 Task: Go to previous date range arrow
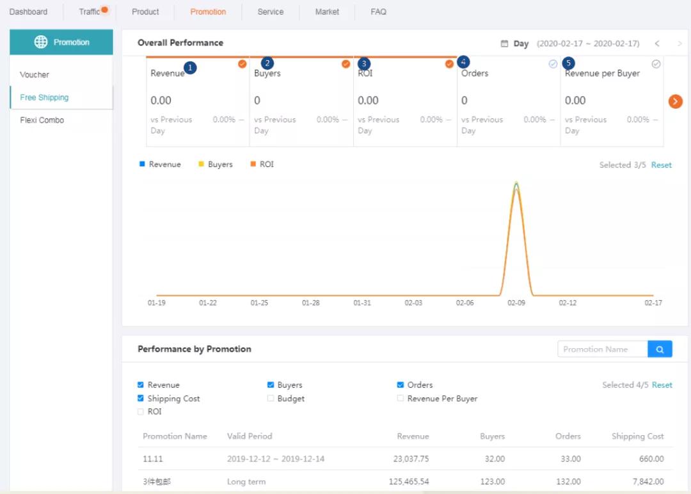pyautogui.click(x=657, y=44)
